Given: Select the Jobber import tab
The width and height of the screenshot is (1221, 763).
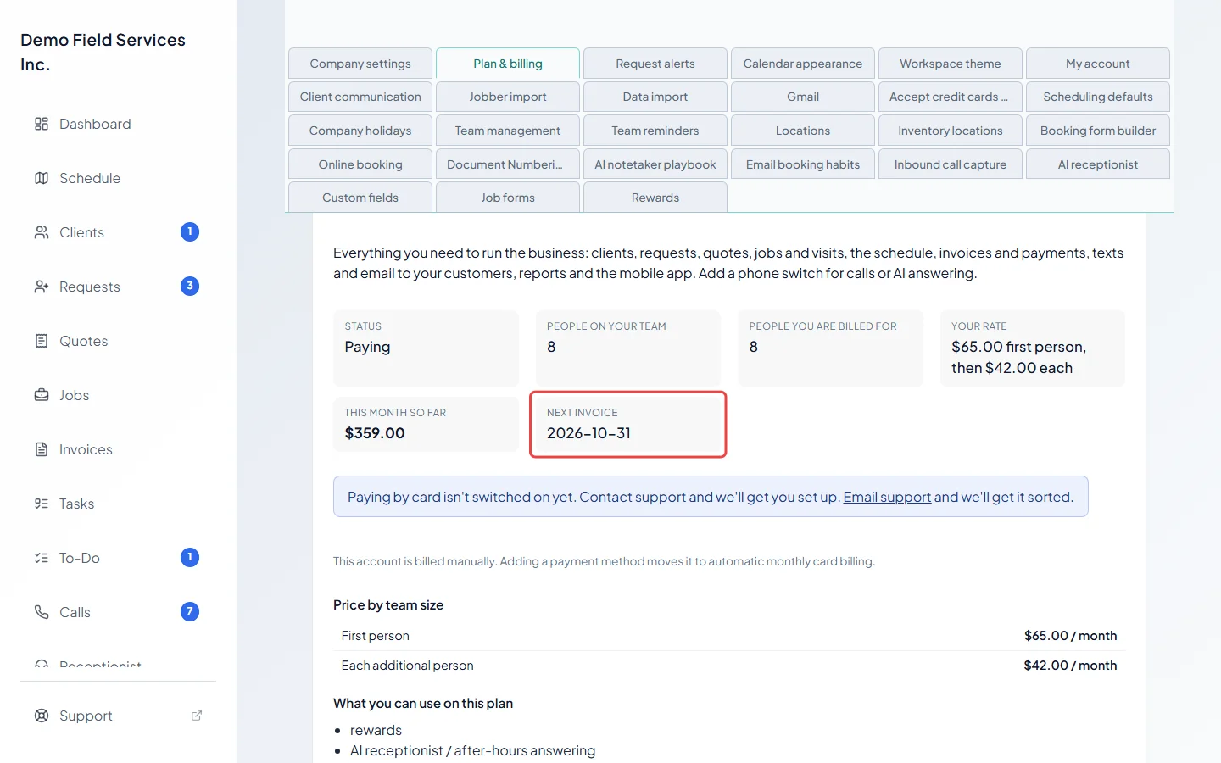Looking at the screenshot, I should tap(508, 97).
